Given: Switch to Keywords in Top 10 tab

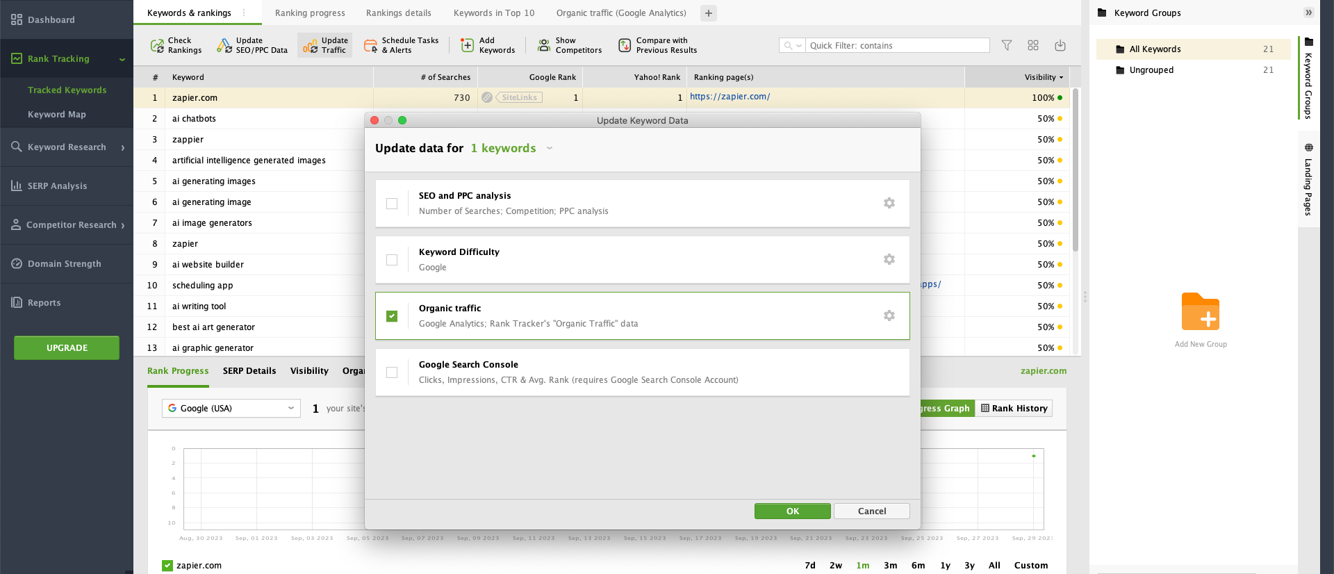Looking at the screenshot, I should tap(494, 13).
